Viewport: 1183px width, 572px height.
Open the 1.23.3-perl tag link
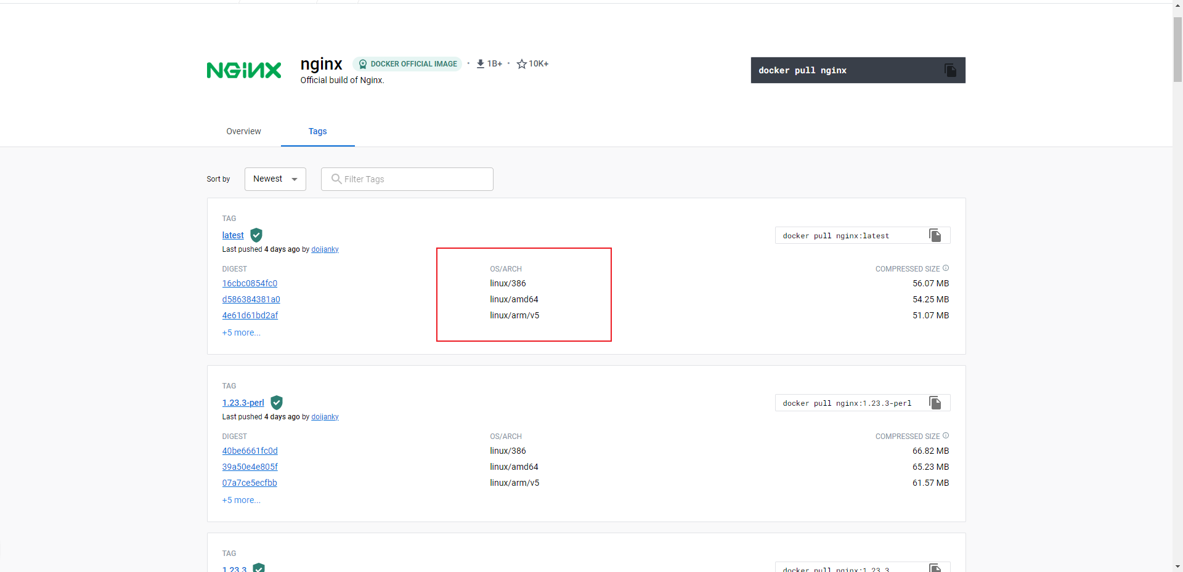click(x=243, y=403)
